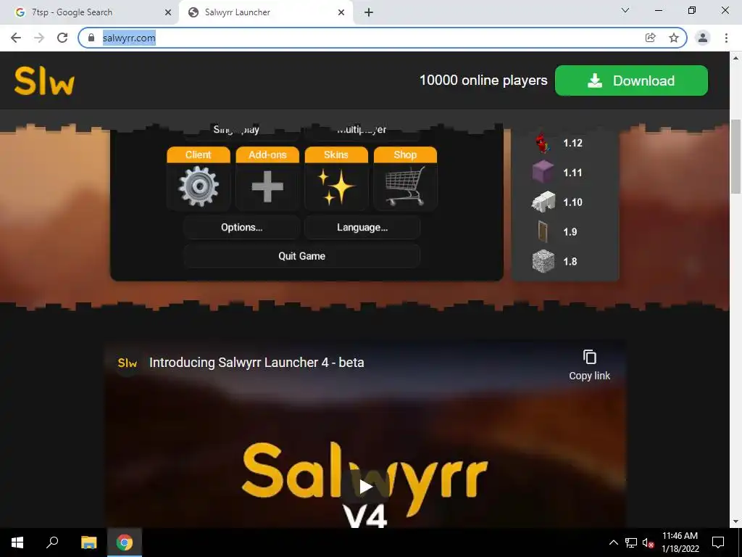Switch to the 7tsp Google Search tab
The image size is (742, 557).
click(89, 12)
